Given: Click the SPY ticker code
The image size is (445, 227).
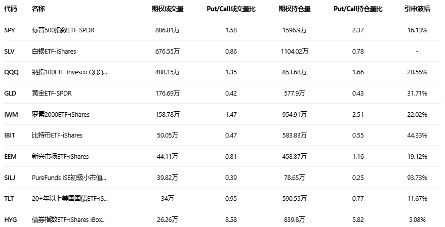Looking at the screenshot, I should (10, 30).
